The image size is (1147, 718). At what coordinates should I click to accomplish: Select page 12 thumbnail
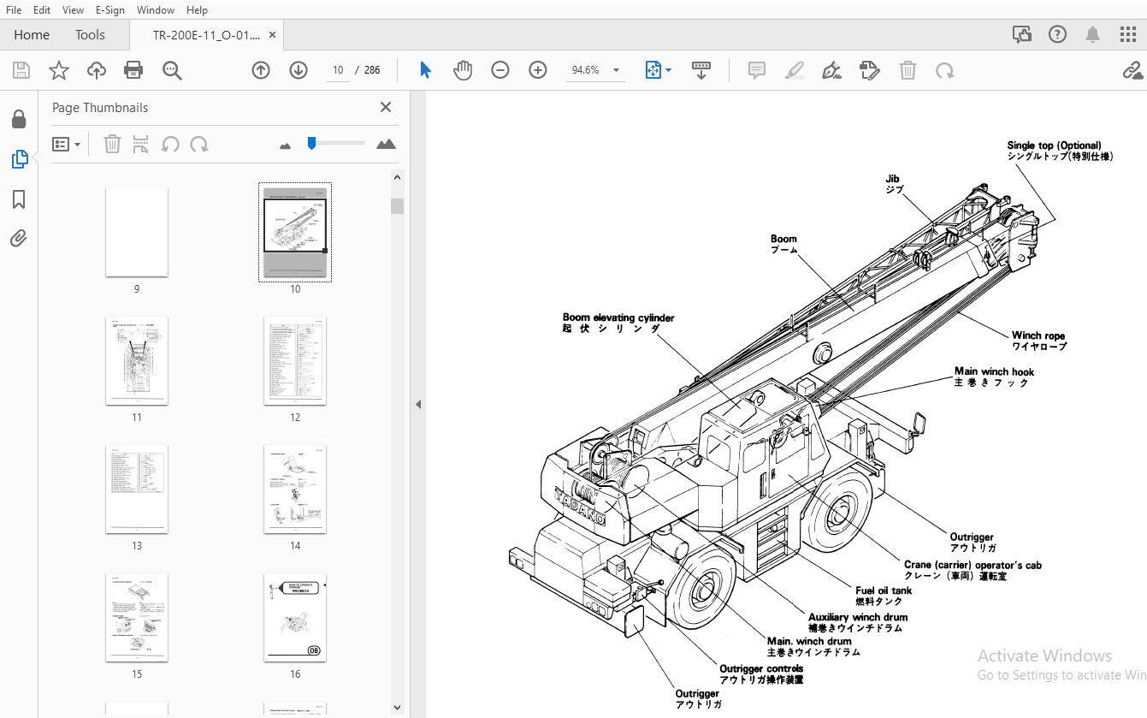(x=295, y=360)
